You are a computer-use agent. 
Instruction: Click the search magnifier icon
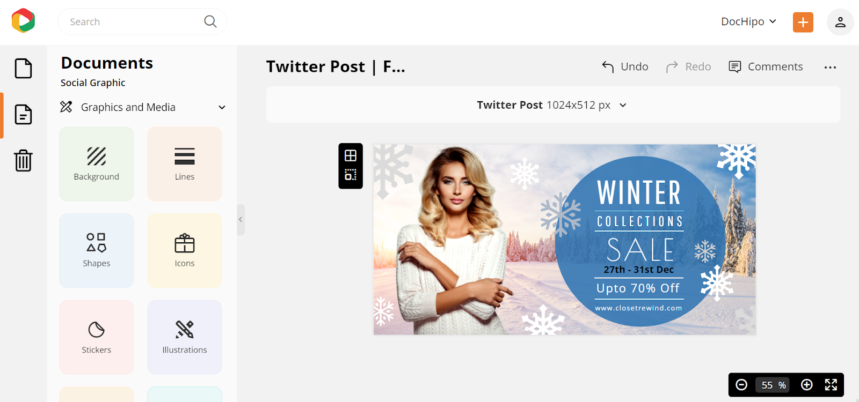pos(210,21)
